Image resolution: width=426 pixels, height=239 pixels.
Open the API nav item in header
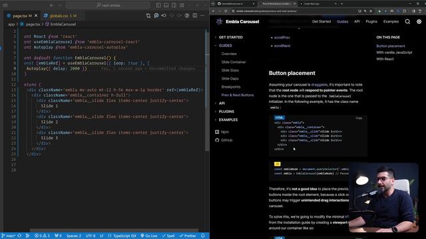(357, 22)
